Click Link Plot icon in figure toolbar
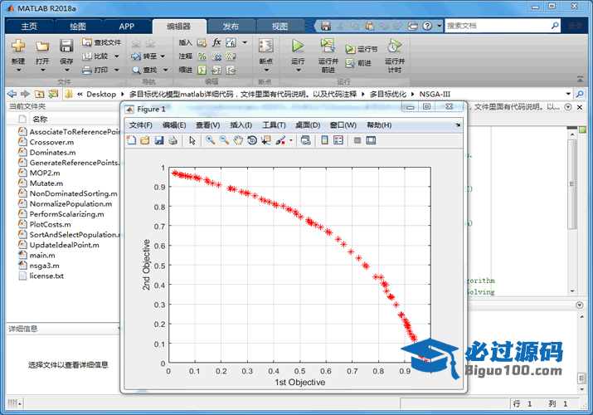593x415 pixels. coord(305,140)
